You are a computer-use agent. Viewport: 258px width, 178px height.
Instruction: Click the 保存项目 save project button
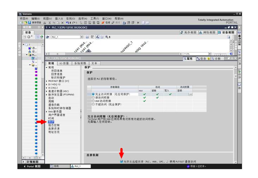coord(34,22)
